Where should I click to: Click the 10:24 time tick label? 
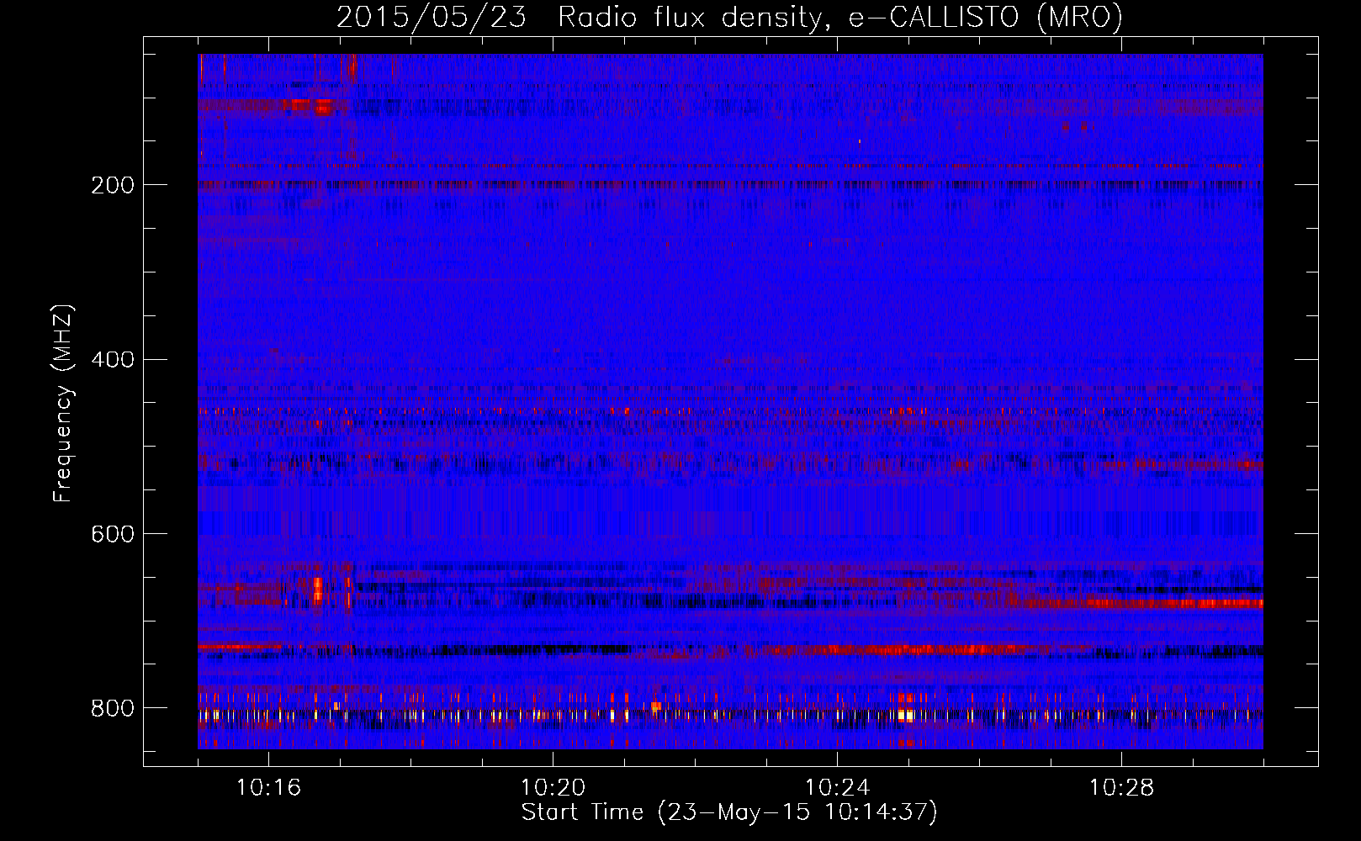(x=838, y=787)
